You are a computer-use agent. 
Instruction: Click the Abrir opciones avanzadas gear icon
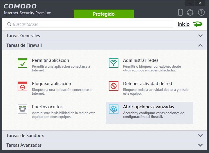pos(113,109)
